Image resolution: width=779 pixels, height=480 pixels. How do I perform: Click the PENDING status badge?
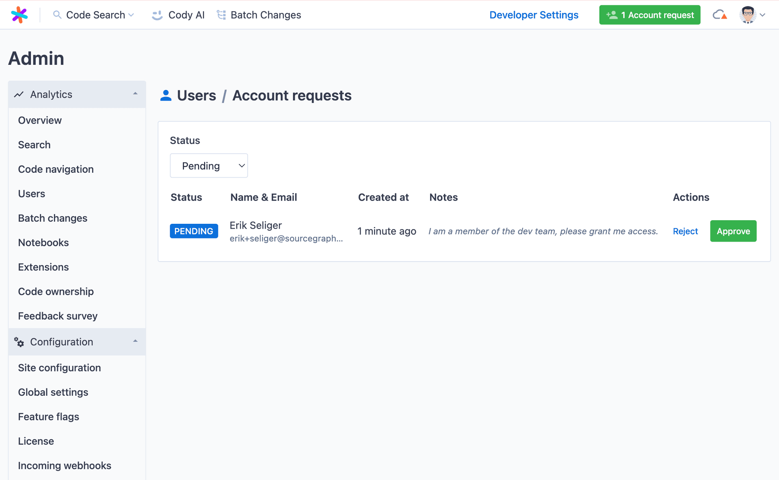[x=194, y=231]
